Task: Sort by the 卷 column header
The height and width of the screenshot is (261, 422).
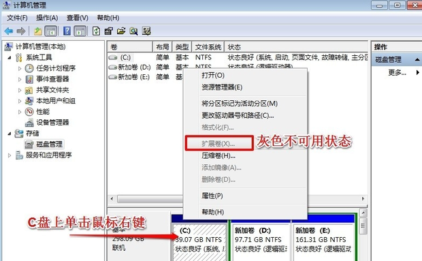Action: [x=130, y=47]
